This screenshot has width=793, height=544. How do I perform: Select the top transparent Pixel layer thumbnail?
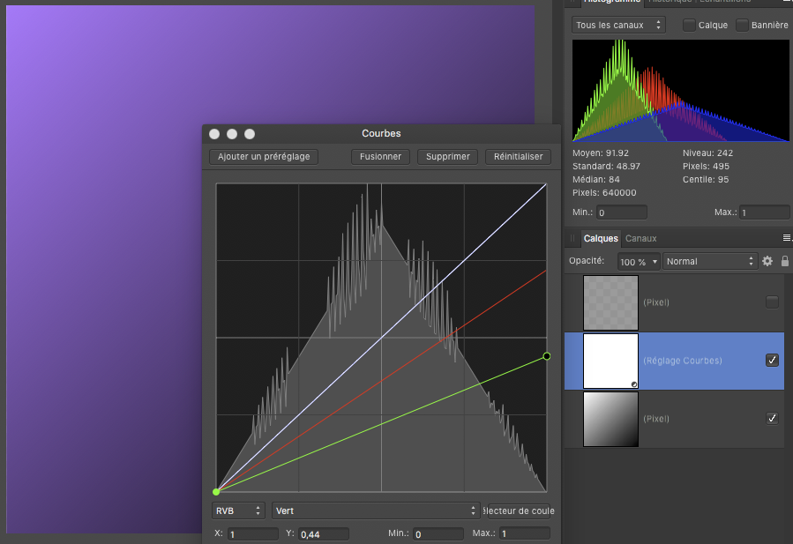(x=610, y=302)
